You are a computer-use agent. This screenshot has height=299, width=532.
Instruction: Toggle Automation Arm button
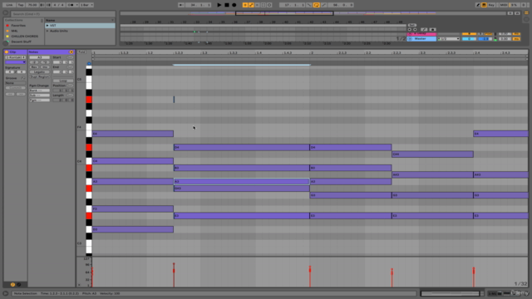[251, 5]
